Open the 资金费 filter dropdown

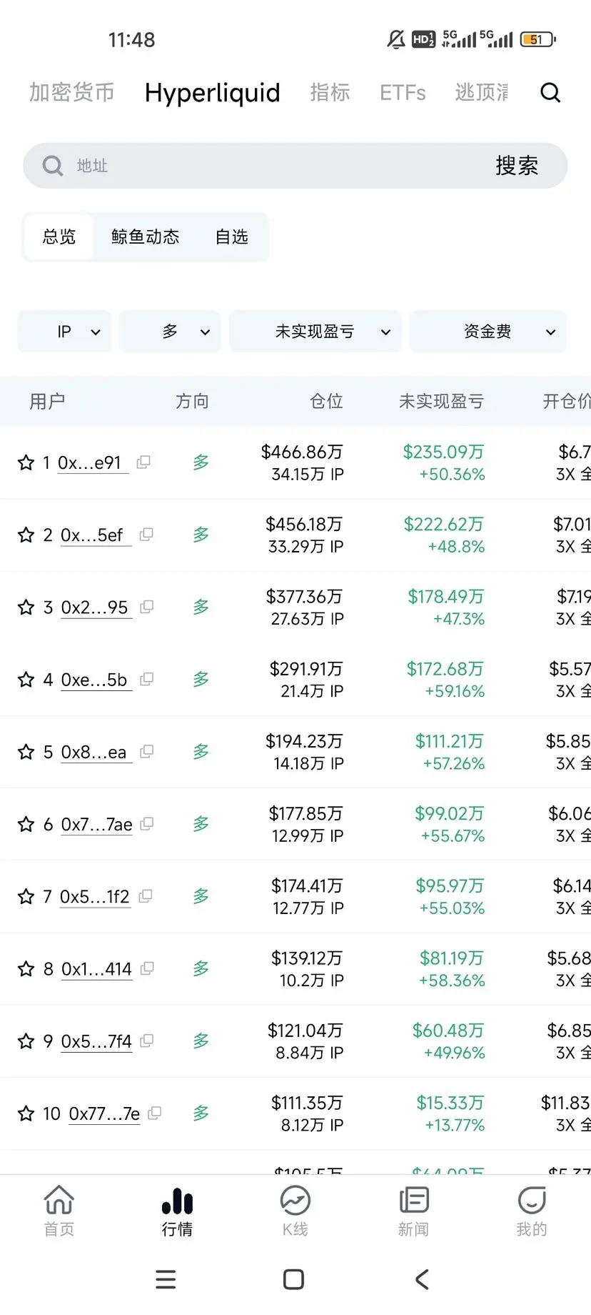pos(488,332)
